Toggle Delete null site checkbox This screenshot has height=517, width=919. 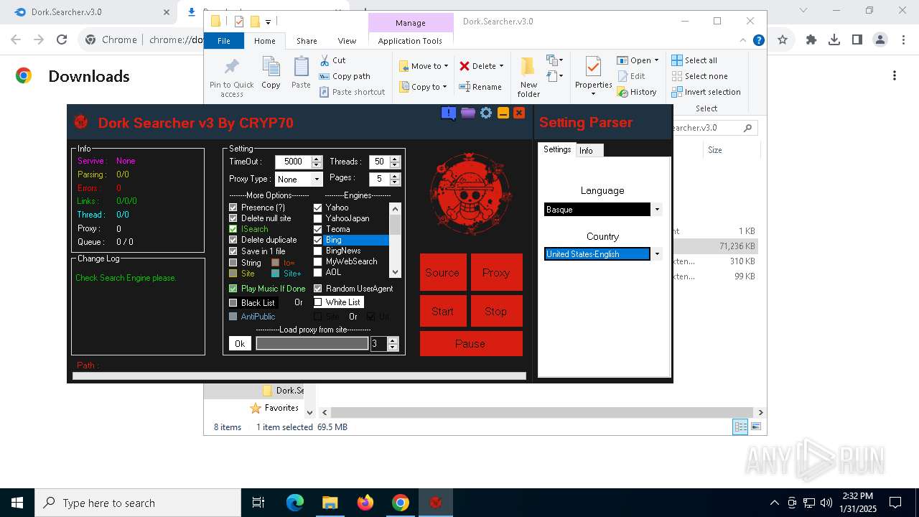point(233,218)
